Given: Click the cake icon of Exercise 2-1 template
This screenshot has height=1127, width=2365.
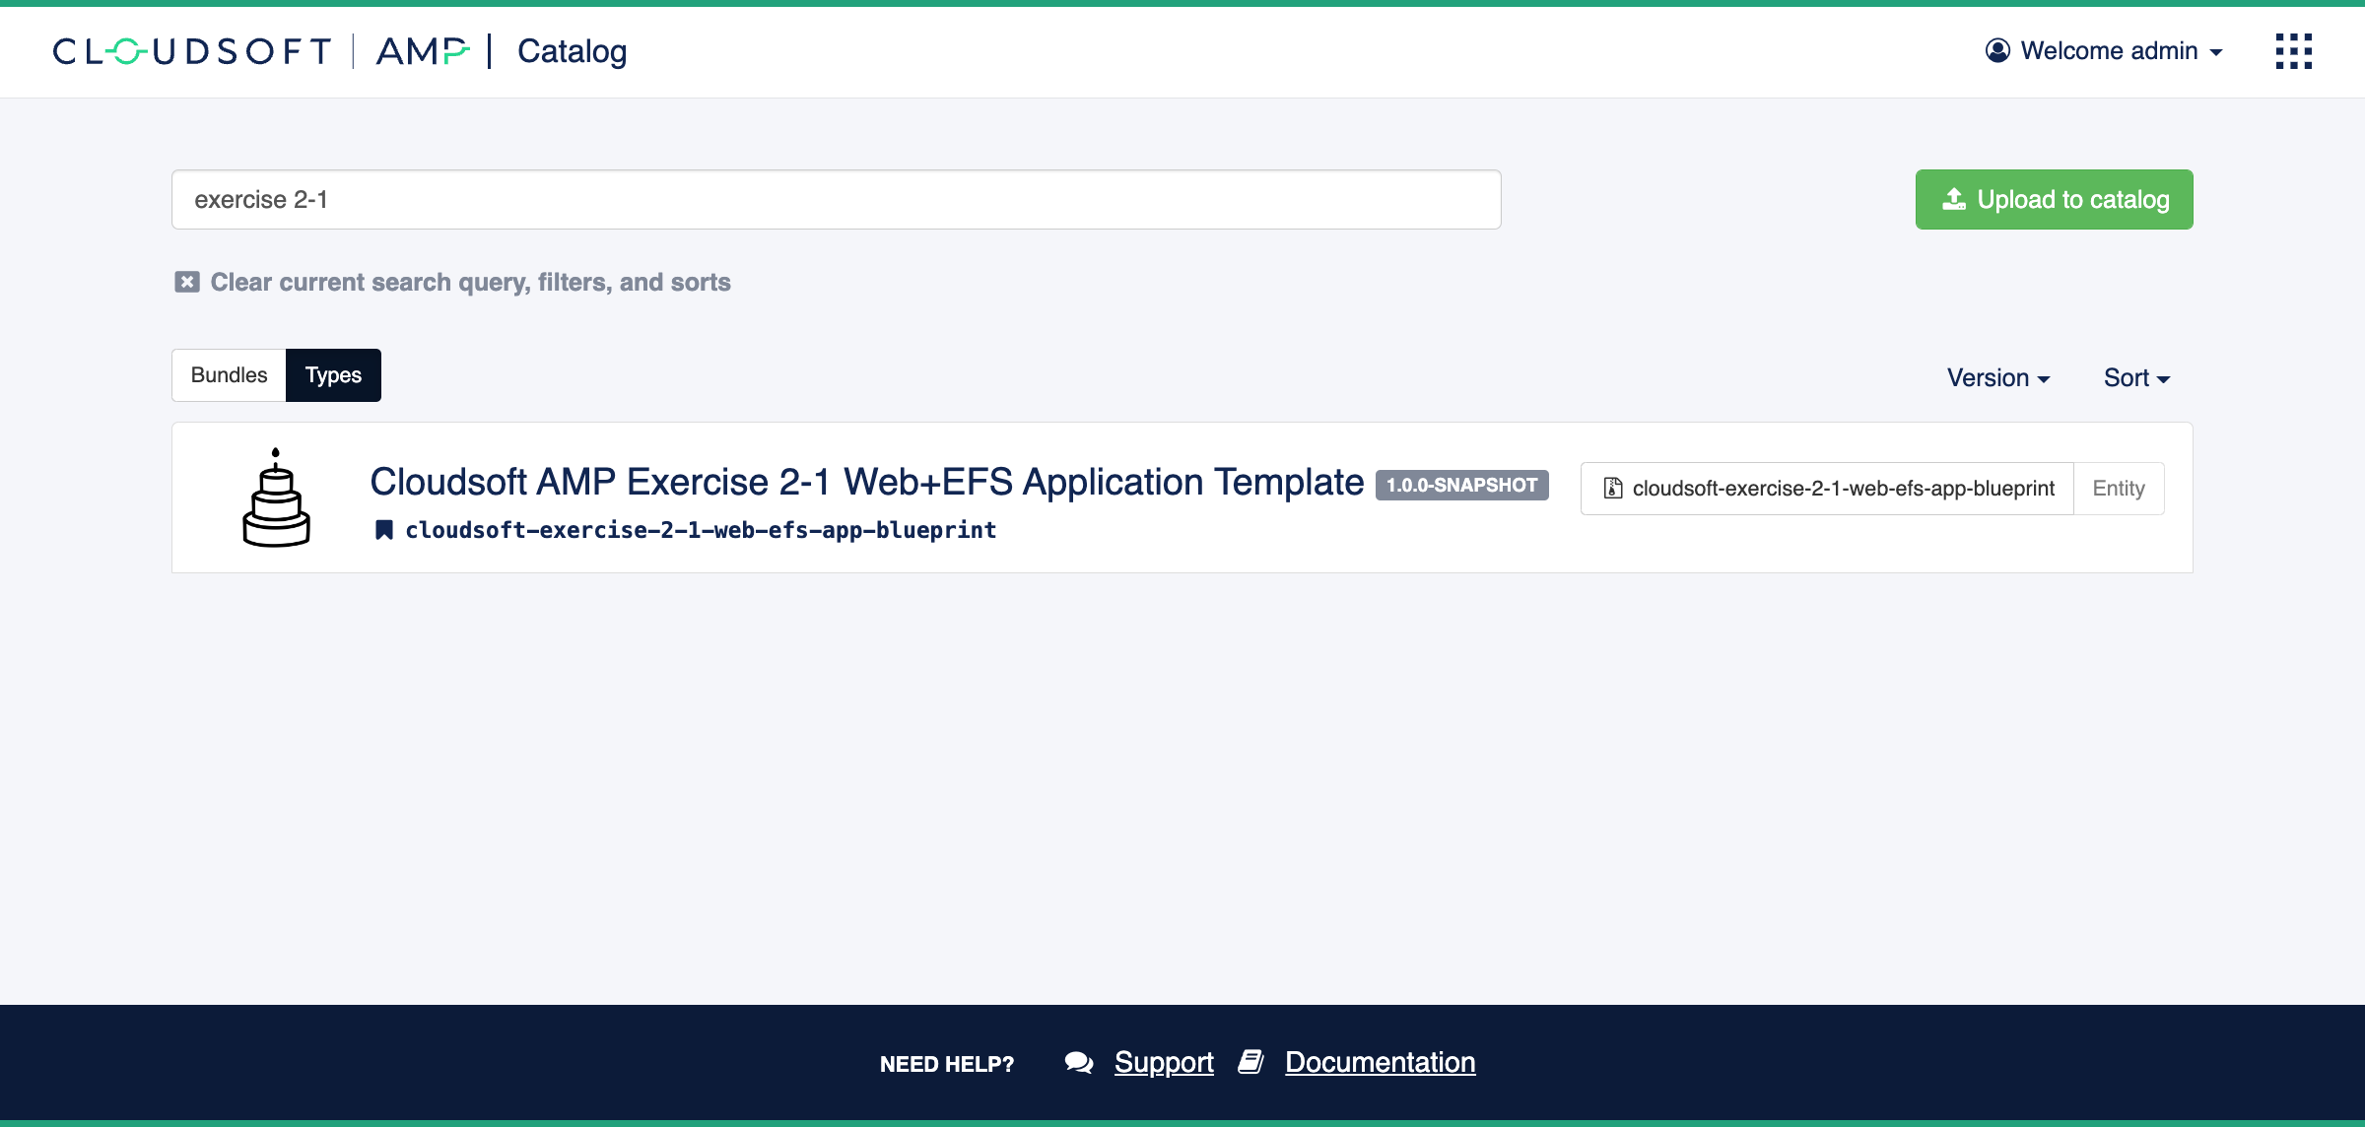Looking at the screenshot, I should click(x=276, y=497).
